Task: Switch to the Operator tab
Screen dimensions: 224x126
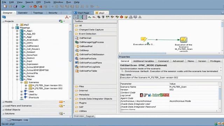Action: tap(23, 13)
